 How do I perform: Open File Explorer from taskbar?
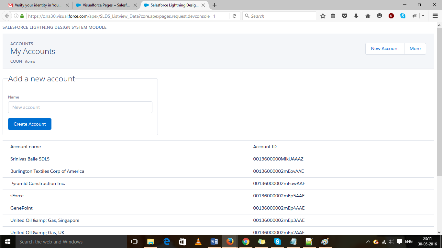tap(150, 242)
